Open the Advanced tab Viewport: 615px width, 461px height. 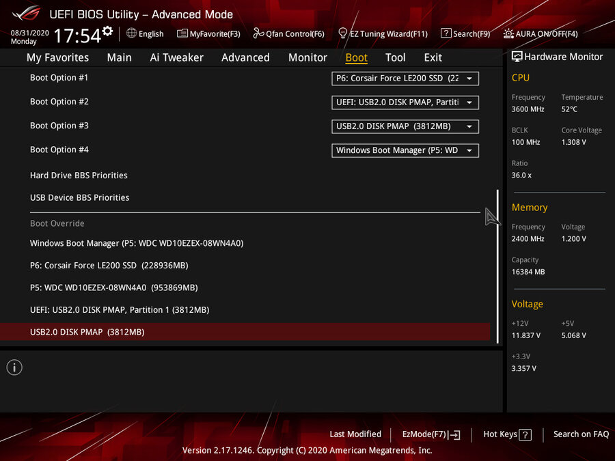point(245,57)
